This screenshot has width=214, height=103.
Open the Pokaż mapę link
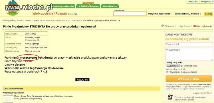tap(31, 40)
